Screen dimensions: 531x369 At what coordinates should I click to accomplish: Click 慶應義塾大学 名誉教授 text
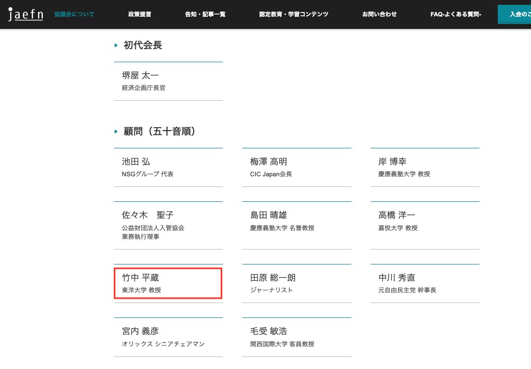[282, 228]
